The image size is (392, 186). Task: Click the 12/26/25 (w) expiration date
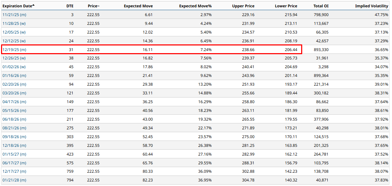14,58
